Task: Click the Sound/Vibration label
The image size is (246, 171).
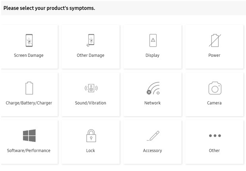Action: coord(91,103)
